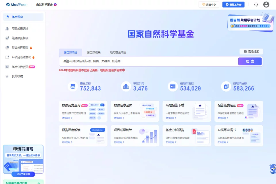Open the 国自然荣耀学者计划 banner
276x184 pixels.
(x=251, y=22)
